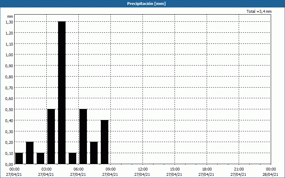Select the 0,50 mm bar at 06:00
The height and width of the screenshot is (178, 285).
[x=83, y=137]
